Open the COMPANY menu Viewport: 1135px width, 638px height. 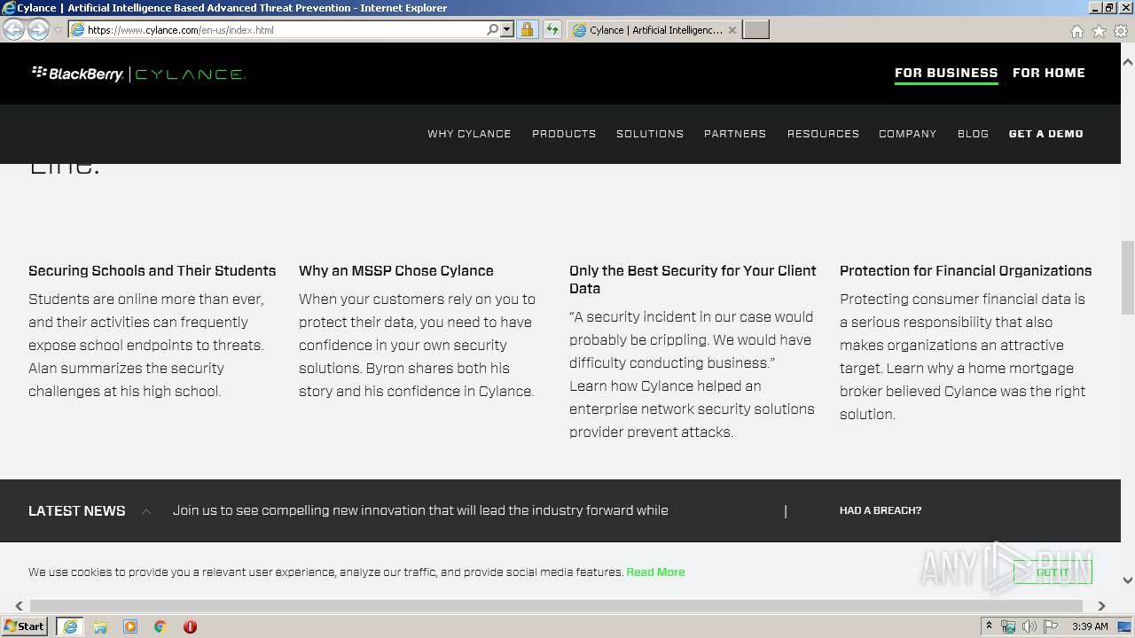pos(908,134)
